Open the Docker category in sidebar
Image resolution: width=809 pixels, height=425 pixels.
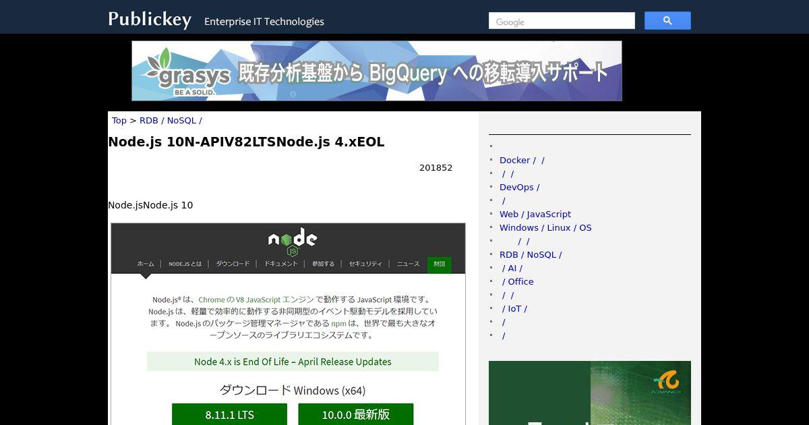pos(522,160)
